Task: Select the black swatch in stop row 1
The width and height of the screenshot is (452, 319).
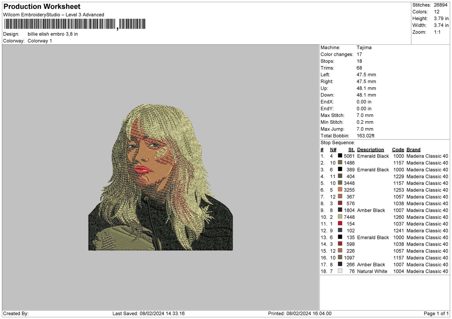Action: coord(340,156)
